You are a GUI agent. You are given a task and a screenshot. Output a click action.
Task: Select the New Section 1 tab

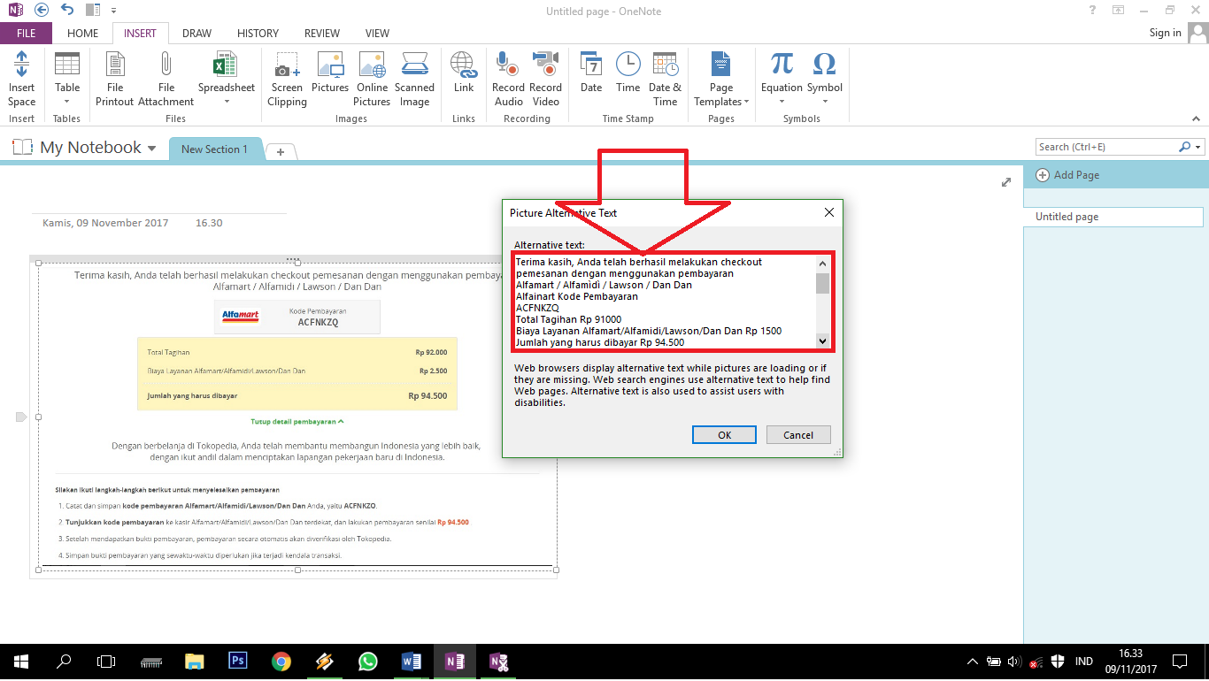(214, 149)
